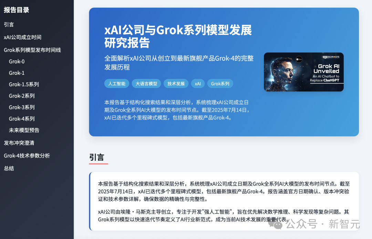
Task: Click the hero summary paragraph starting 本报告基于
Action: (x=177, y=110)
